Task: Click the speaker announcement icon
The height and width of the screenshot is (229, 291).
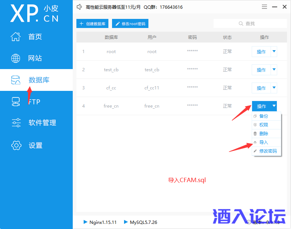Action: point(79,7)
